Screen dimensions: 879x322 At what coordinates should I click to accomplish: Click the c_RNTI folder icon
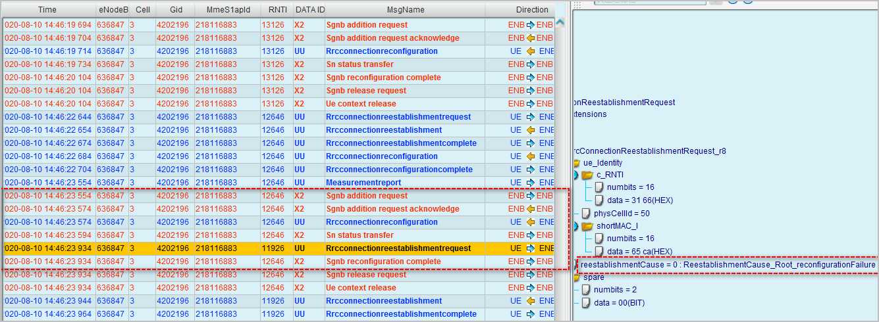pos(587,175)
